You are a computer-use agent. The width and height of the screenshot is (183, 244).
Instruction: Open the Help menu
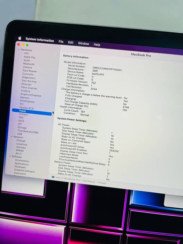97,45
